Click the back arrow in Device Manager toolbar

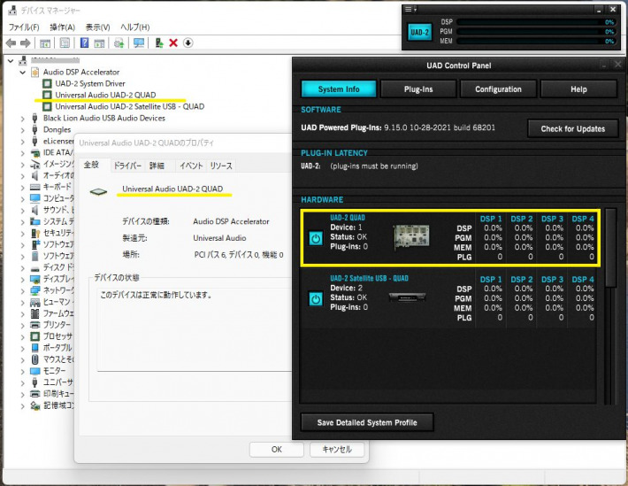tap(11, 42)
